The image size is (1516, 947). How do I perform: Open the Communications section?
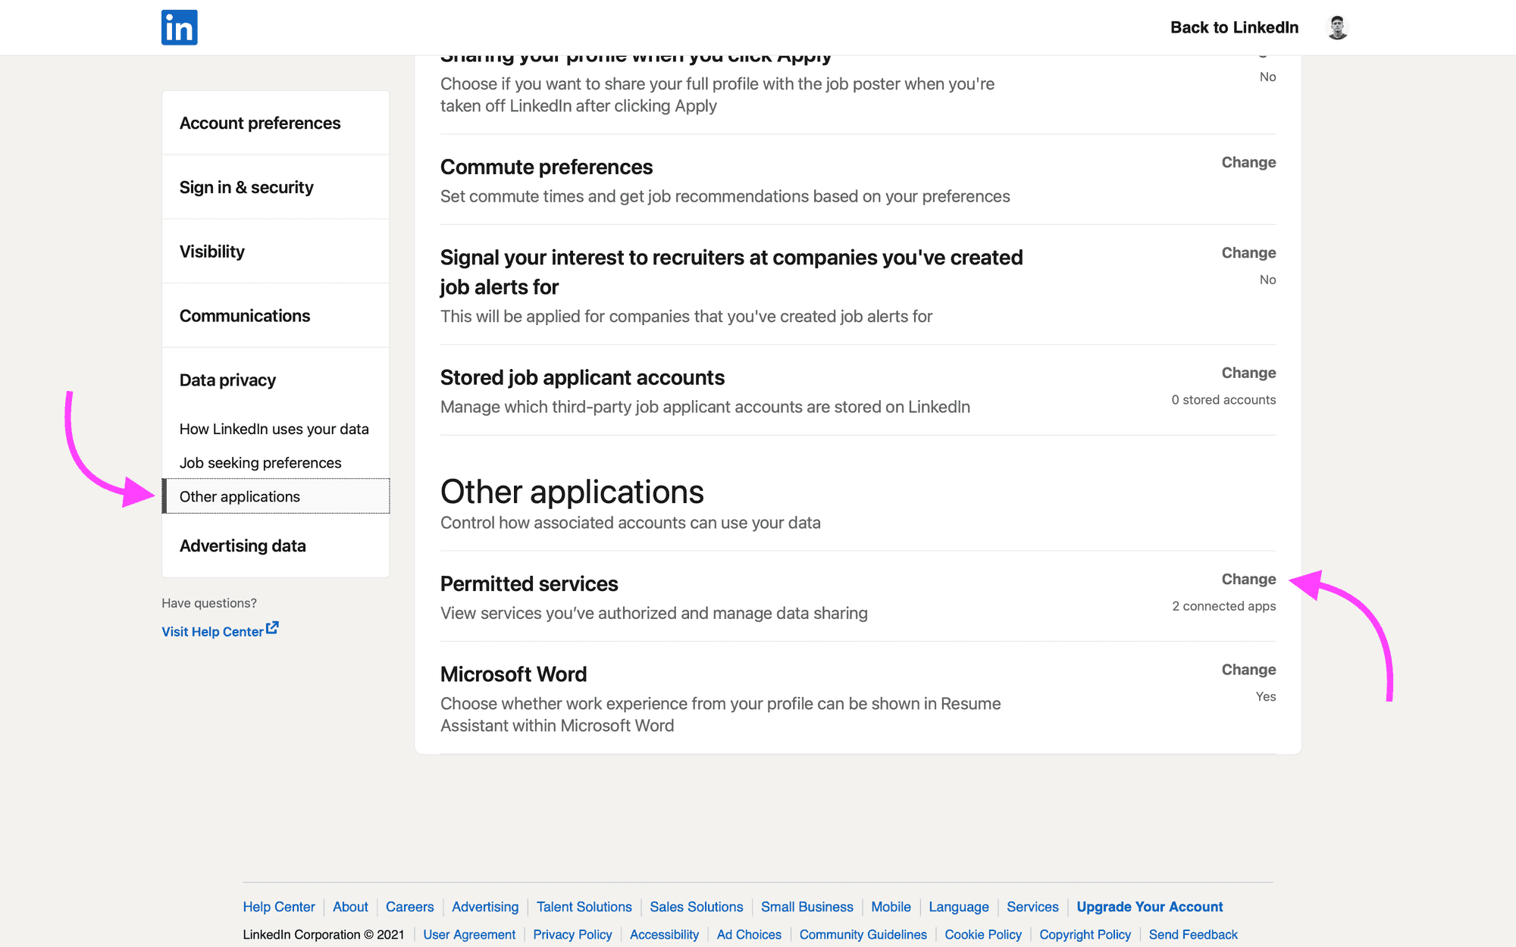276,316
